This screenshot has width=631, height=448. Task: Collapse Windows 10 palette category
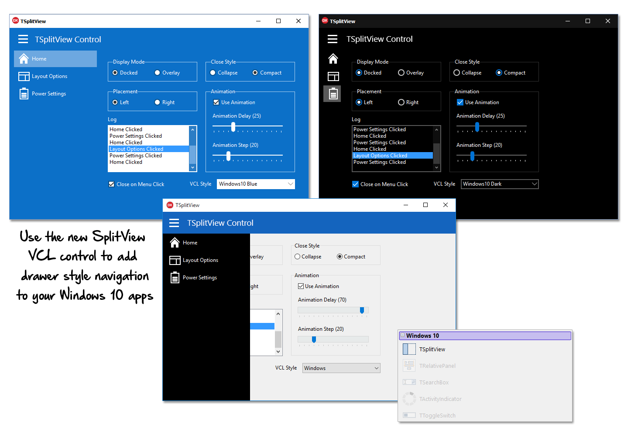[402, 335]
